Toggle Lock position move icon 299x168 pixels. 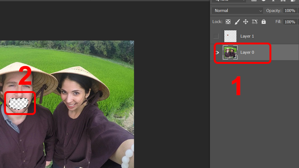click(x=246, y=22)
